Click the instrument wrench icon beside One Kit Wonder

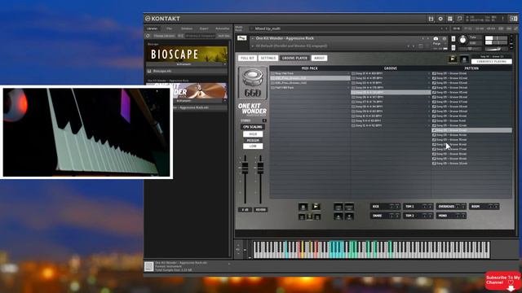point(242,38)
